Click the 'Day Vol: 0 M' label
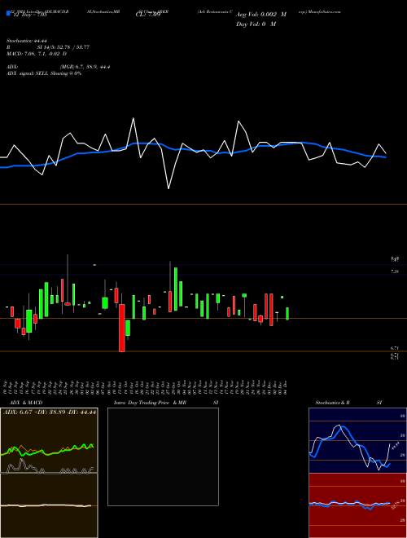Image resolution: width=407 pixels, height=538 pixels. (x=256, y=24)
